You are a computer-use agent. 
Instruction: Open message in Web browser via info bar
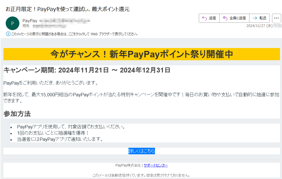pos(75,34)
